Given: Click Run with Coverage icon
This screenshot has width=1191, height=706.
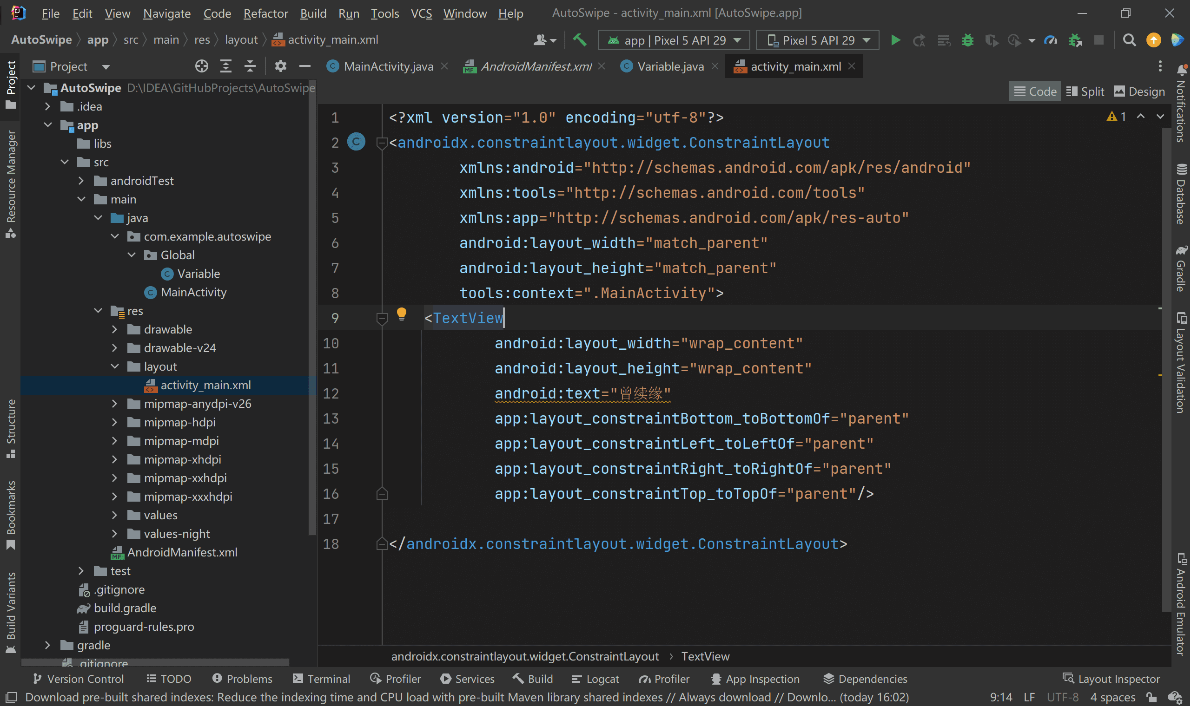Looking at the screenshot, I should (x=992, y=40).
